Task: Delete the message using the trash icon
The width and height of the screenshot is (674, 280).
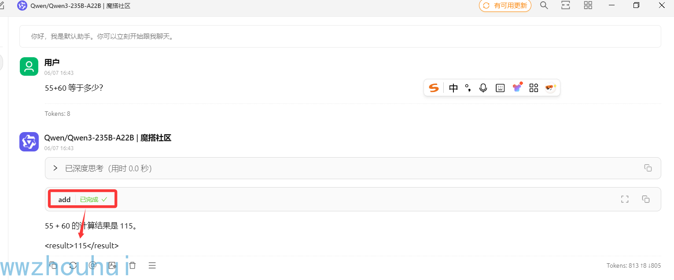Action: [132, 265]
